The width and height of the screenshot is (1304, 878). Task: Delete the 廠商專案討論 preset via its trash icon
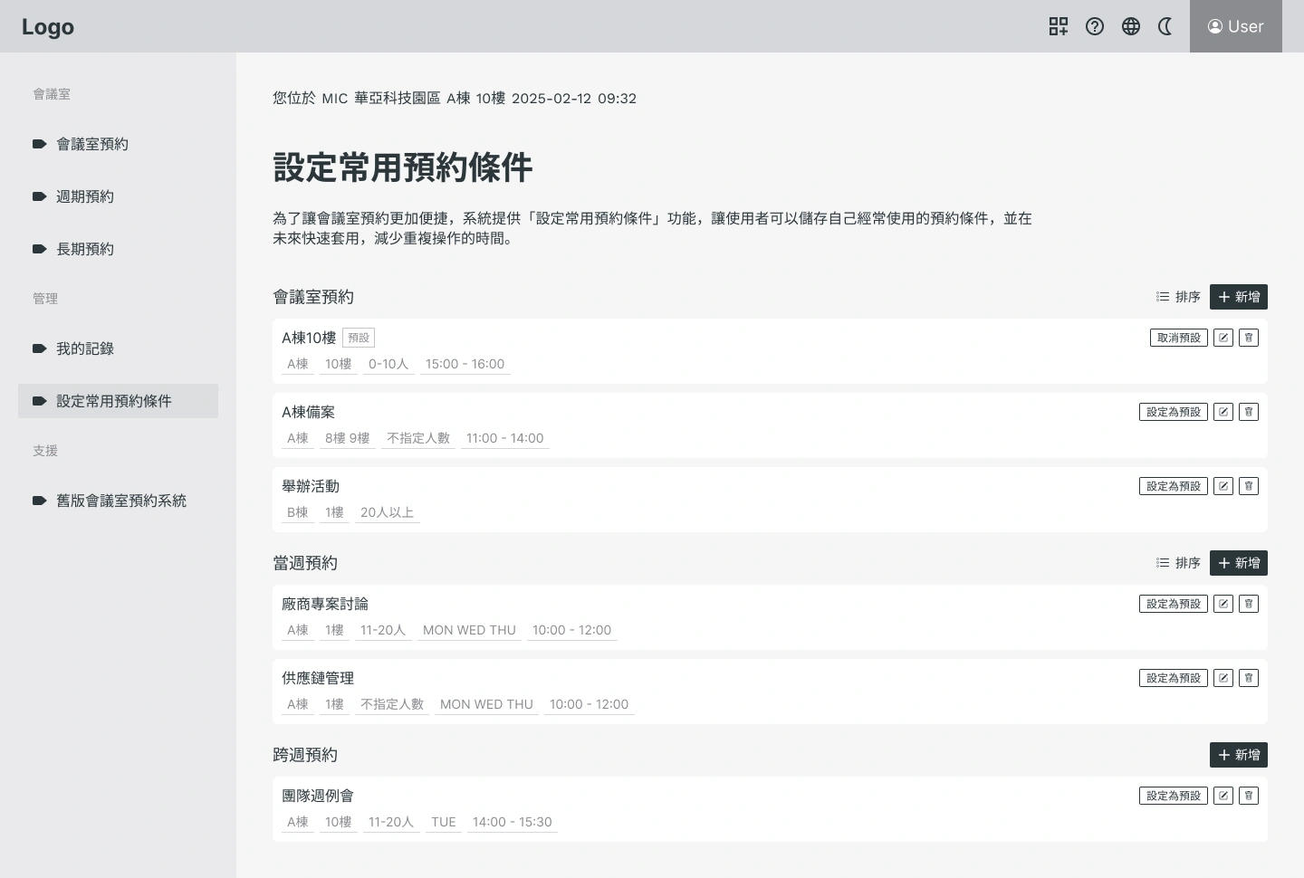click(x=1249, y=604)
